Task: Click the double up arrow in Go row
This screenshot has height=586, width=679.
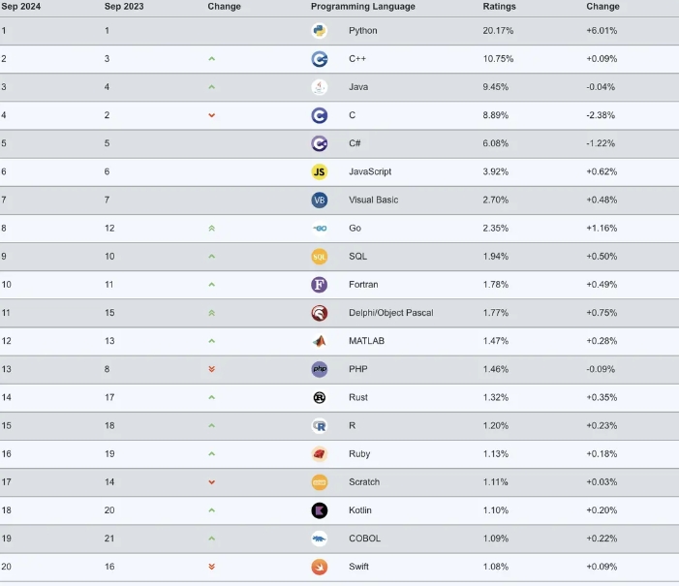Action: tap(211, 229)
